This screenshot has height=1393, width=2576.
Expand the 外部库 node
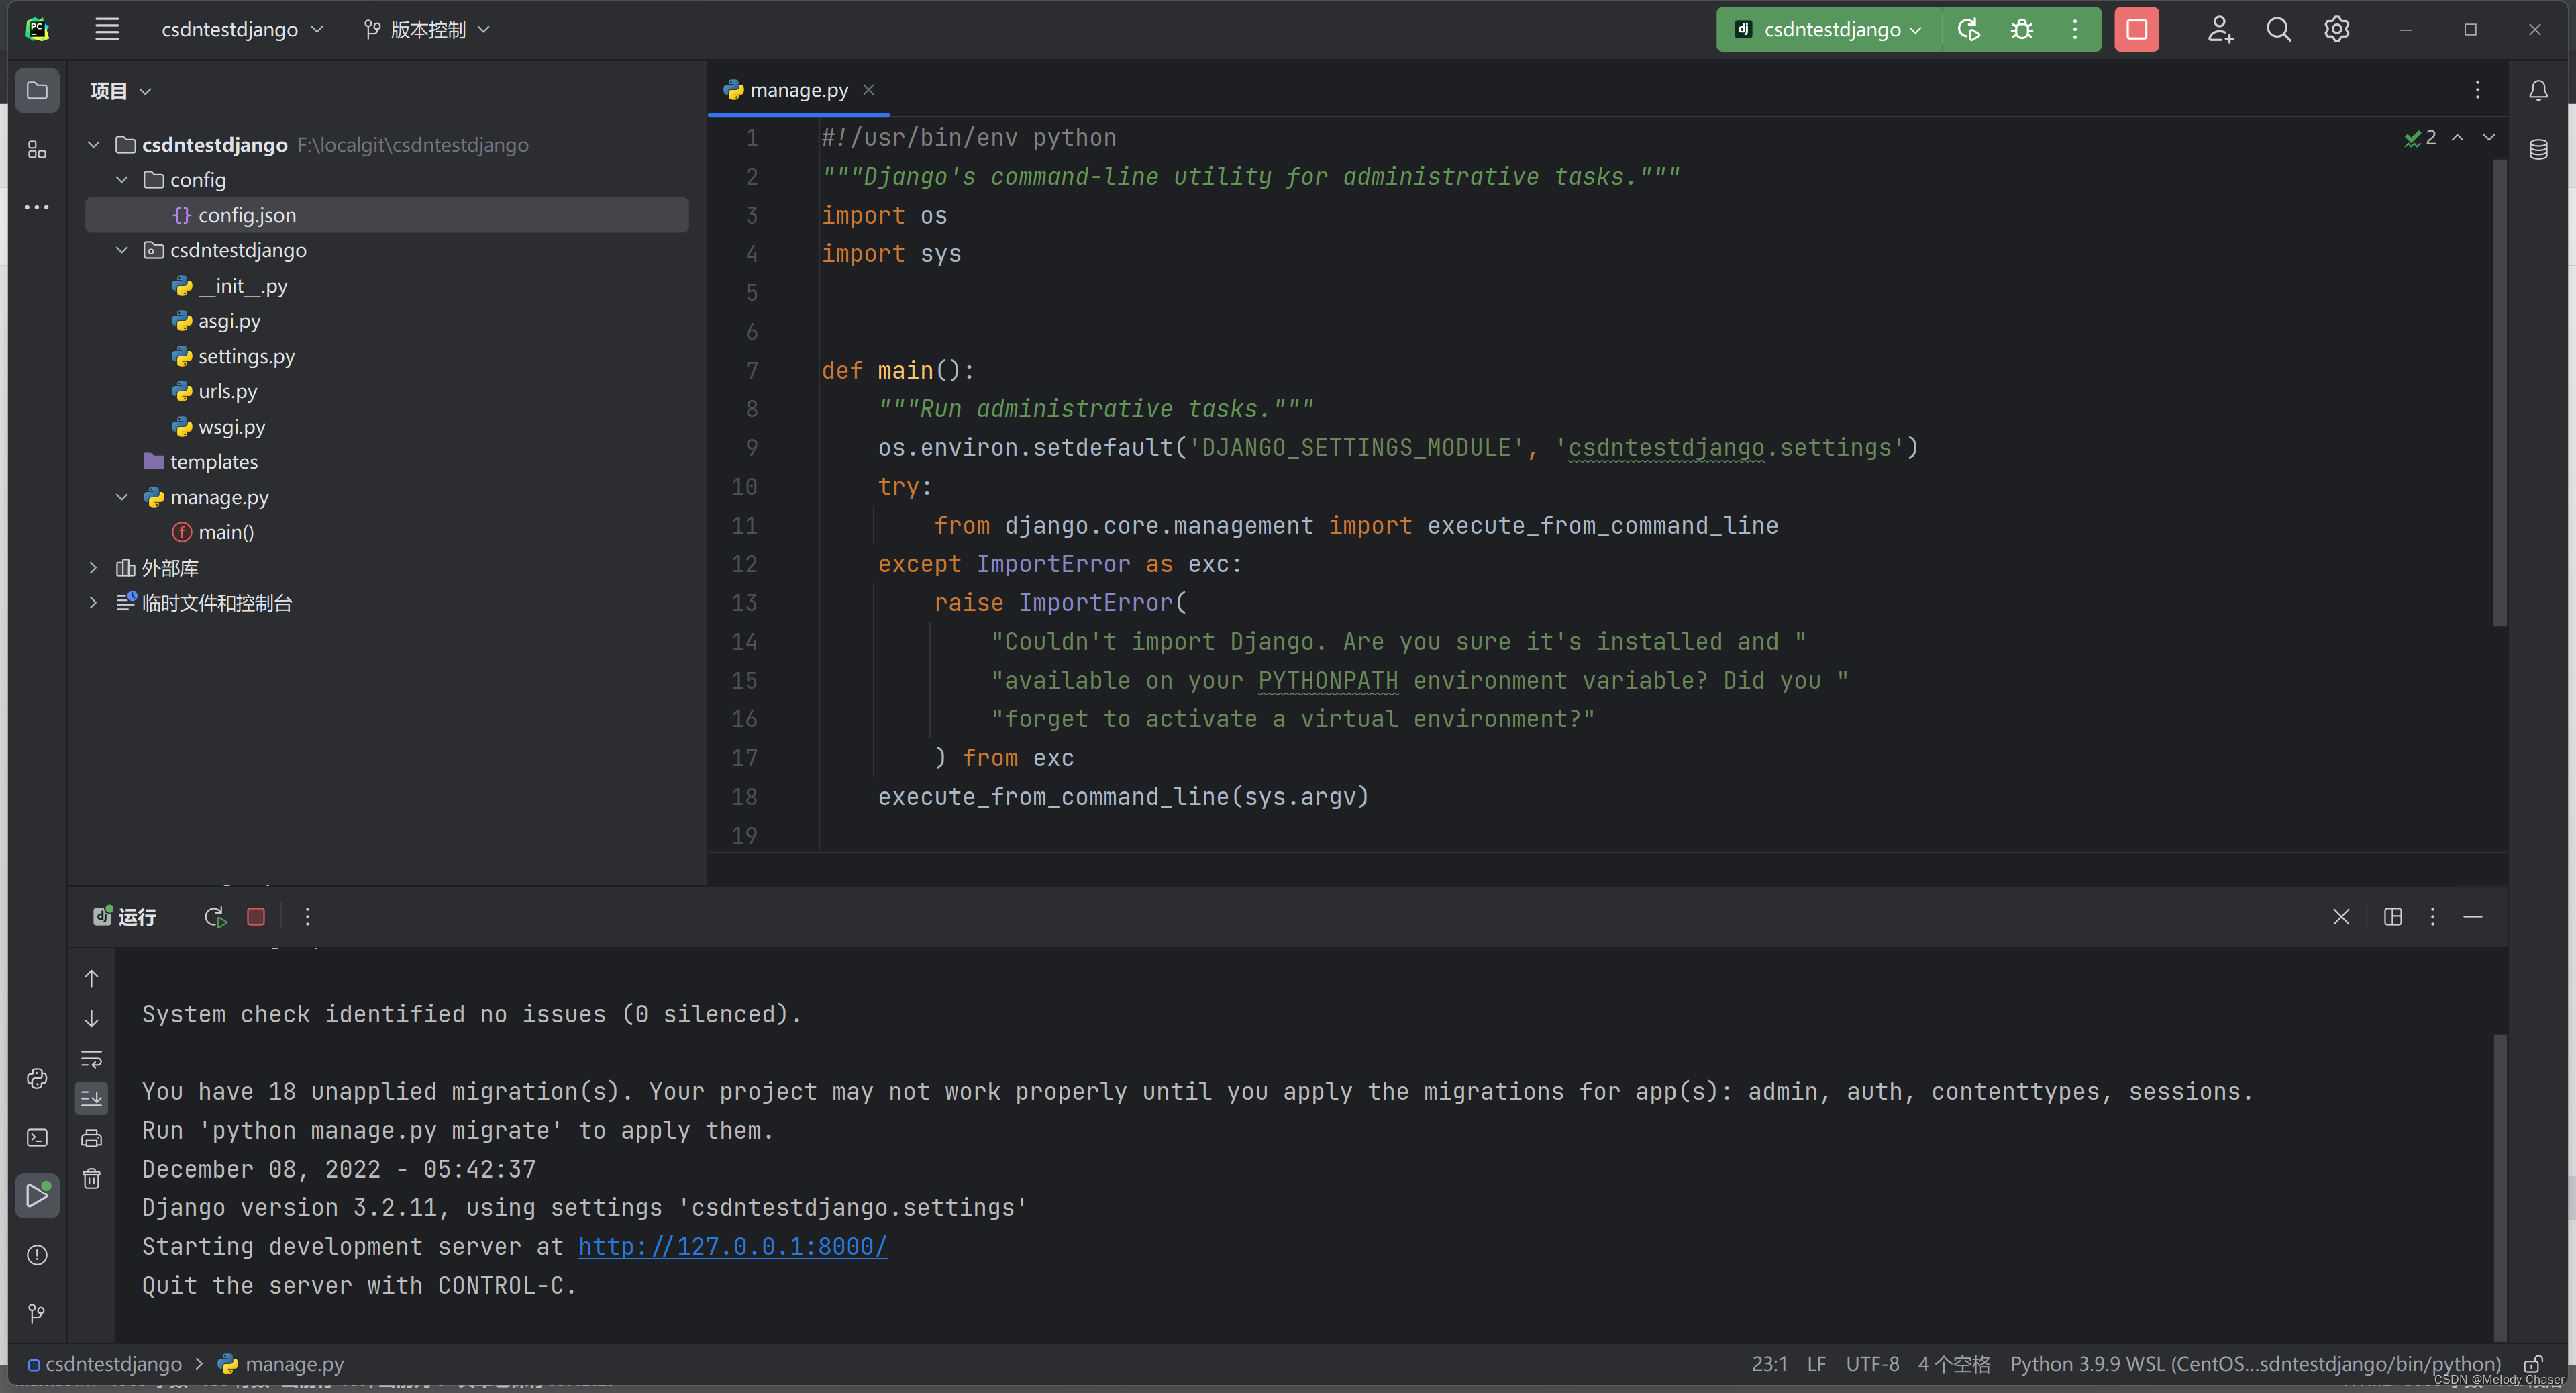pyautogui.click(x=94, y=567)
